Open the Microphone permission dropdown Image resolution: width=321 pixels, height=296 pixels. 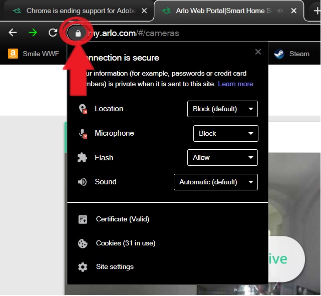(225, 133)
